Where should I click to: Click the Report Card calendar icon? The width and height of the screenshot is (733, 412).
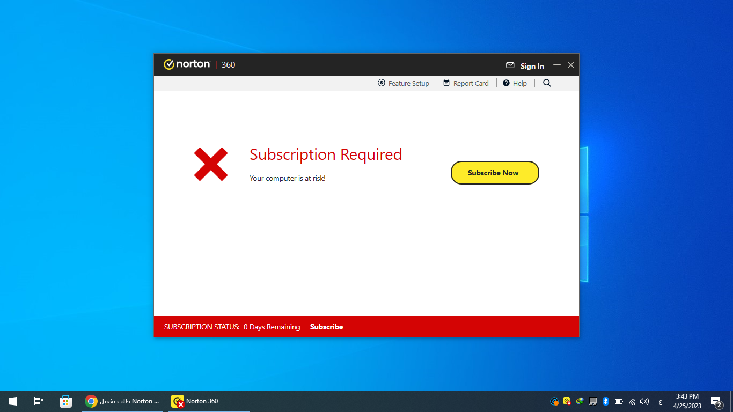tap(446, 83)
